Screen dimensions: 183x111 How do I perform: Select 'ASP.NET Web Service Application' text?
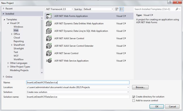point(72,61)
